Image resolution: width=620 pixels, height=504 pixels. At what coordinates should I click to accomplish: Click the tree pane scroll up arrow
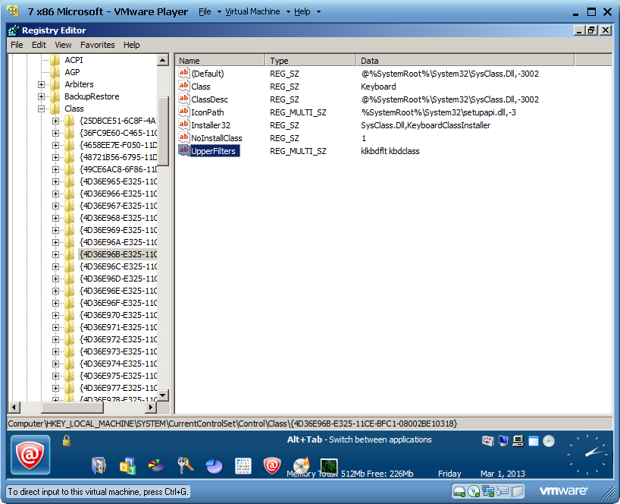[x=162, y=60]
